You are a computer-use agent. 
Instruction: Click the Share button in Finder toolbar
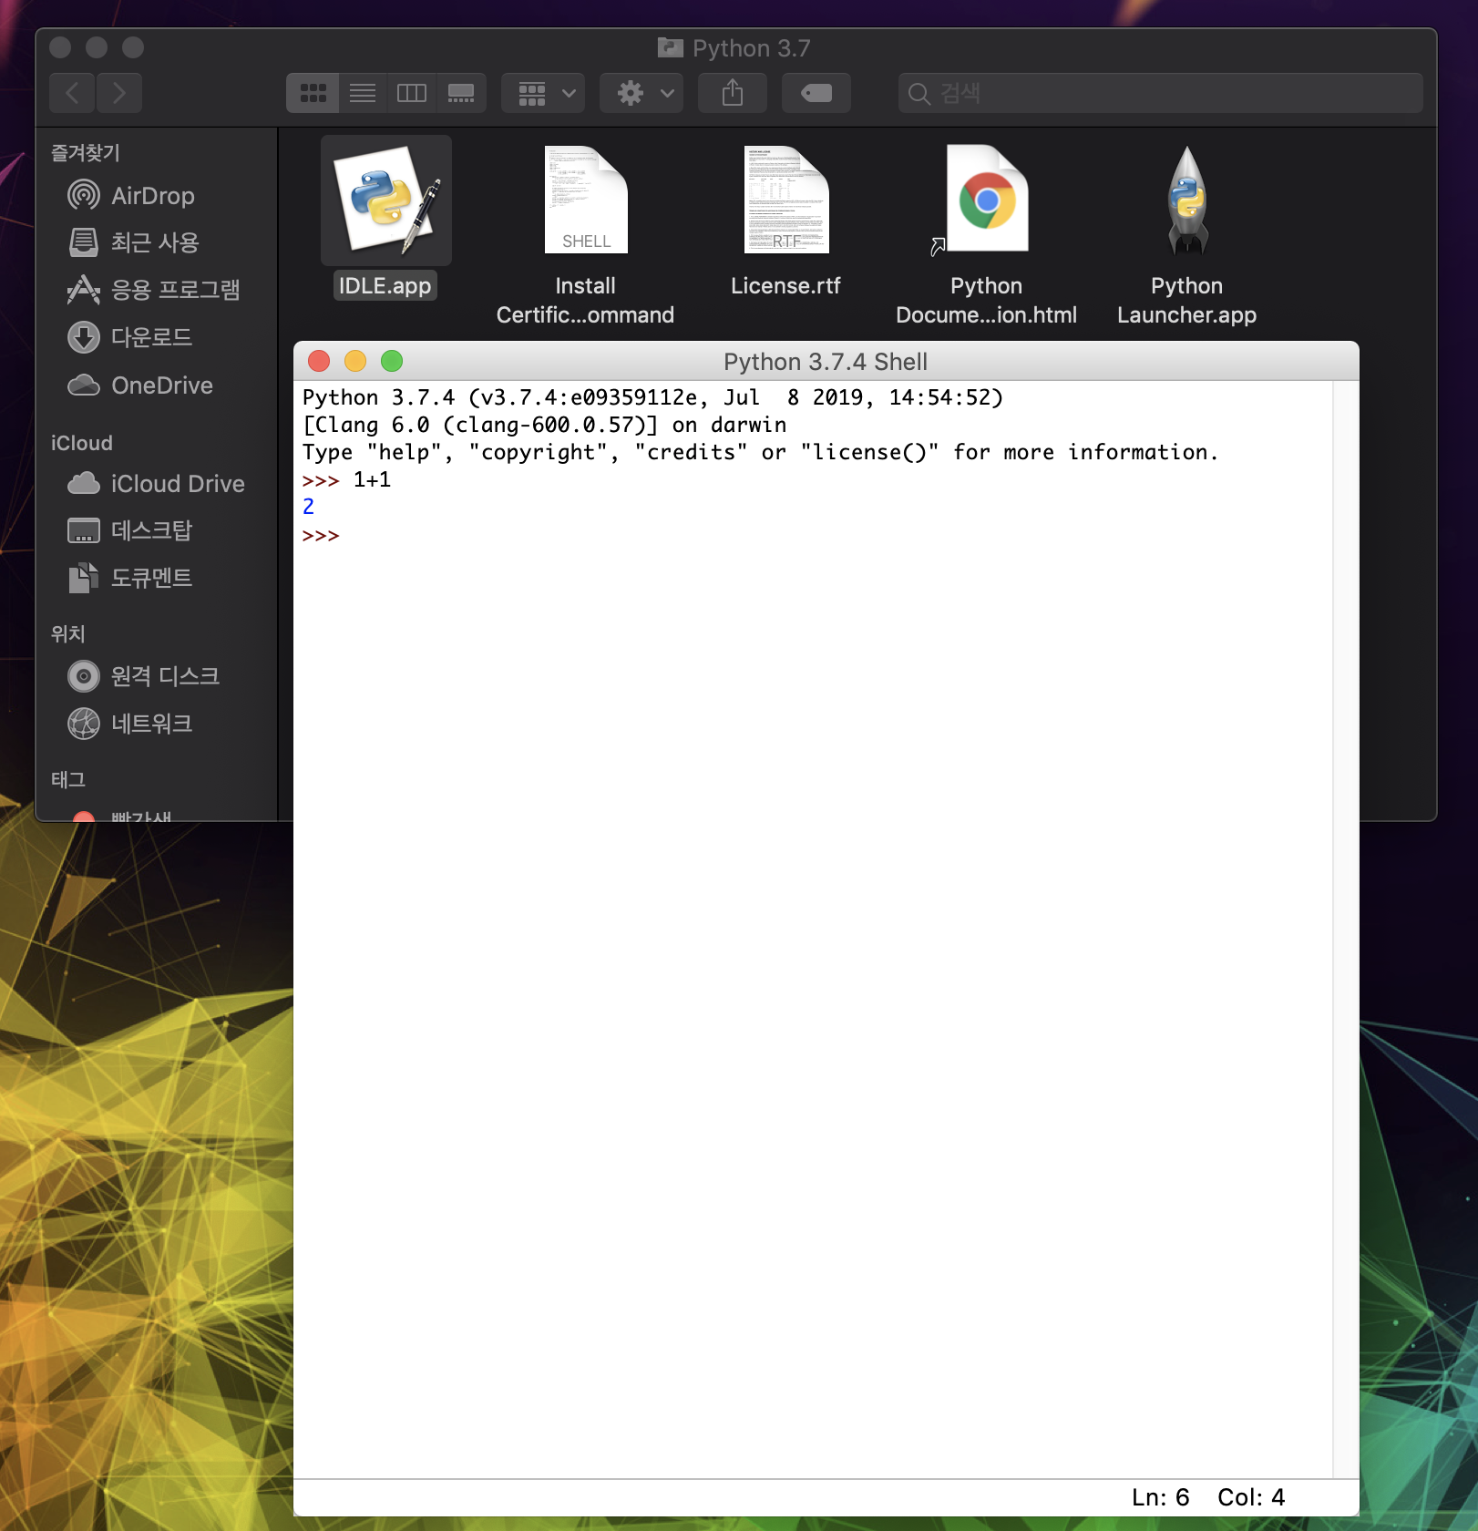point(733,93)
